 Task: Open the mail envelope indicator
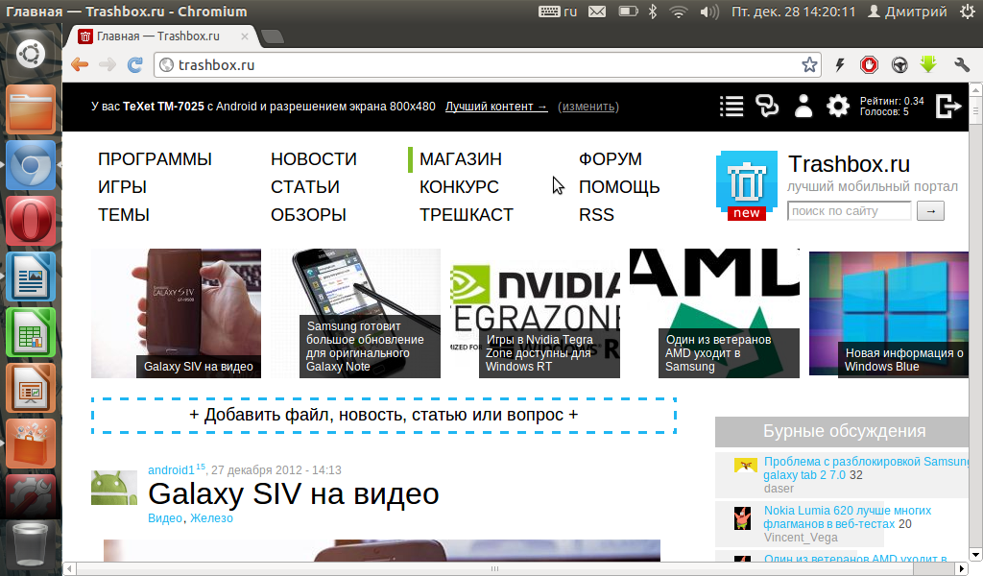coord(597,12)
